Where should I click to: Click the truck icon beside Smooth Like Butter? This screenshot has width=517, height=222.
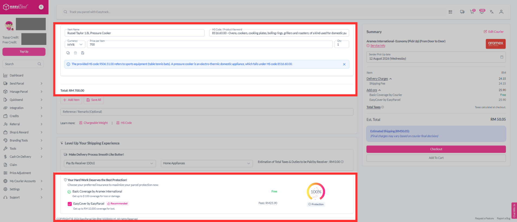point(65,155)
